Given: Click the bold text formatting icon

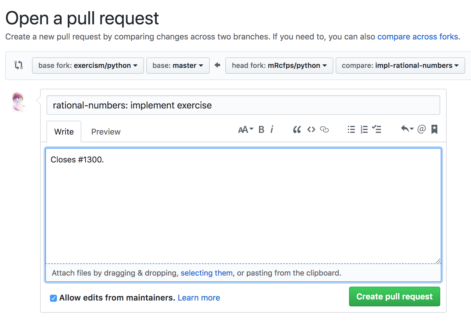Looking at the screenshot, I should [261, 129].
